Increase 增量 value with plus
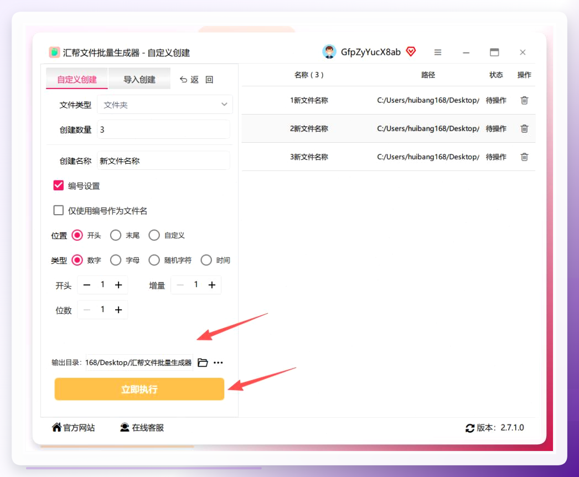The height and width of the screenshot is (477, 579). click(211, 284)
